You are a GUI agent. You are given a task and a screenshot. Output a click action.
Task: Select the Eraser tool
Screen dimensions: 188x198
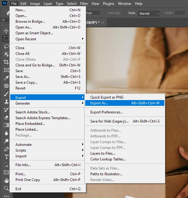click(6, 117)
